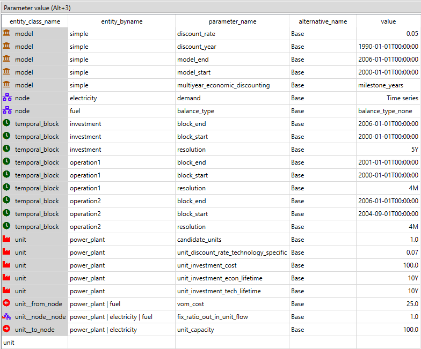Click the clock icon for investment block_start

[x=6, y=136]
